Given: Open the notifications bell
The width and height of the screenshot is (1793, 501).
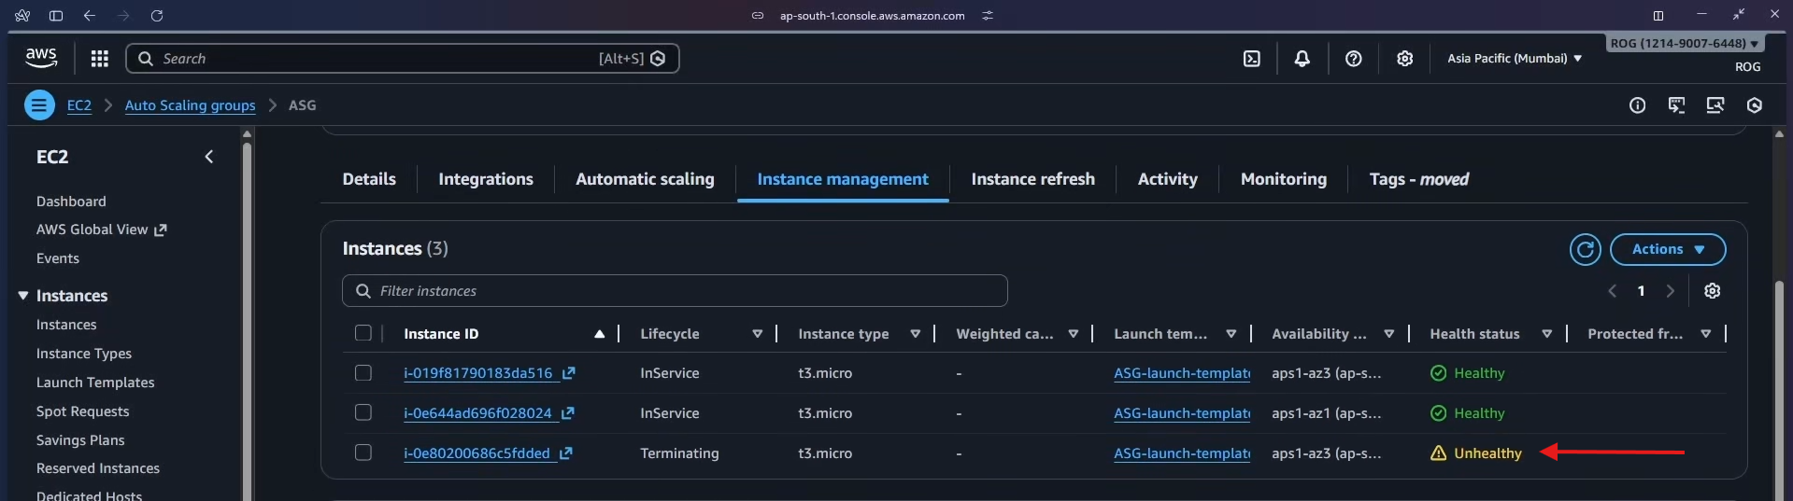Looking at the screenshot, I should [x=1302, y=59].
